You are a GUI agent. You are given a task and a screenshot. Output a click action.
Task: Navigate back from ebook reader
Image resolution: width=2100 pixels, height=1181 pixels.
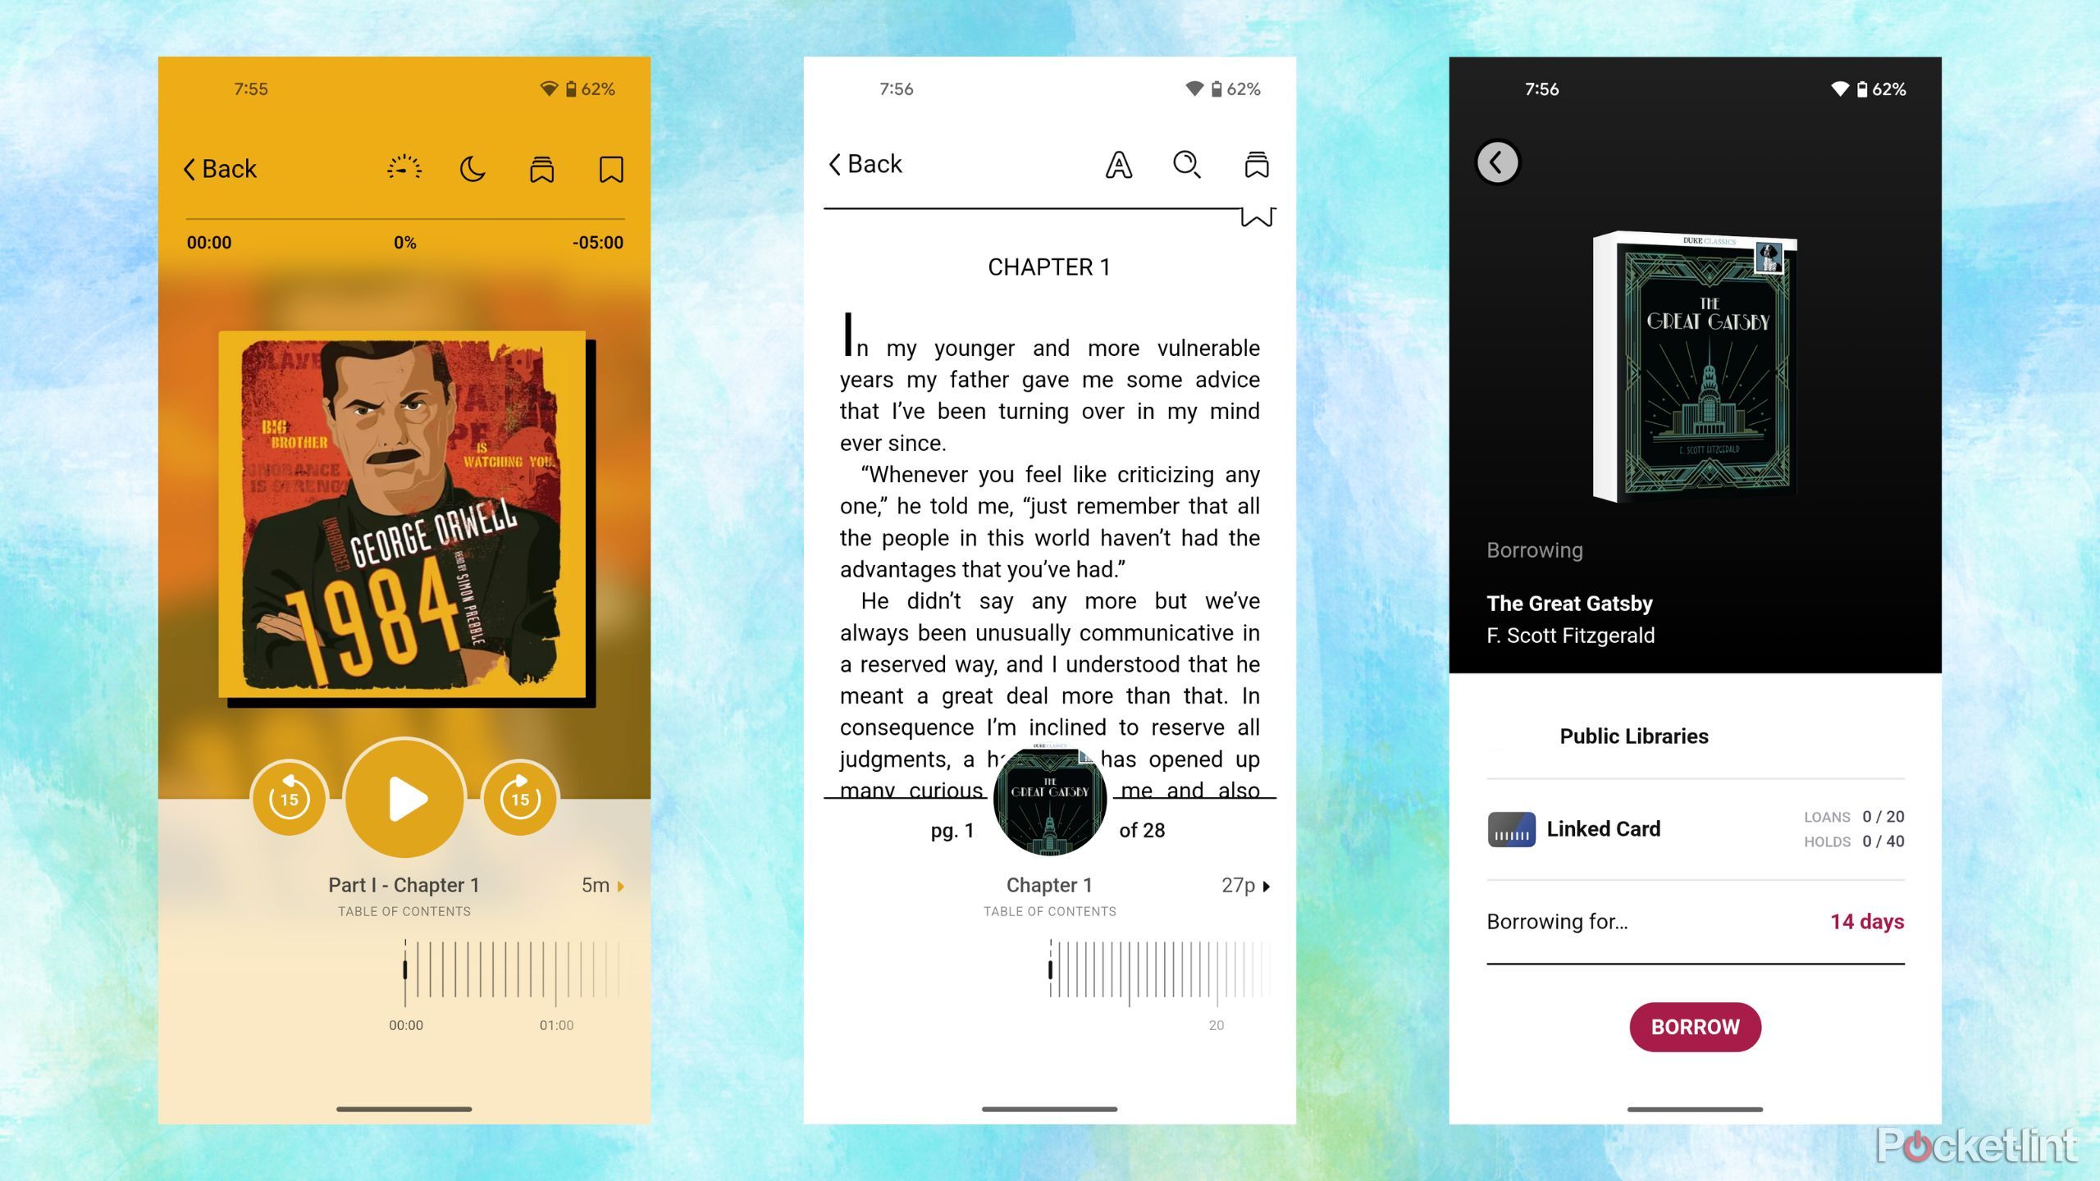tap(865, 163)
